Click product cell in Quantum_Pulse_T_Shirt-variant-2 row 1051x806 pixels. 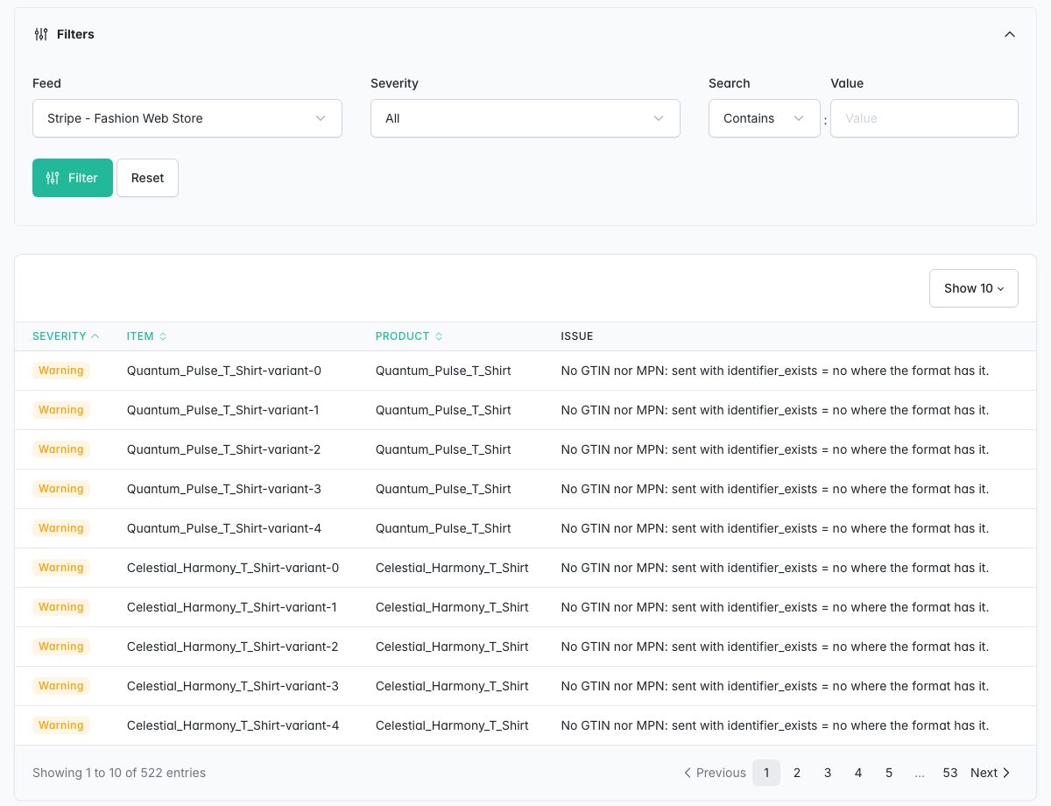click(x=443, y=449)
